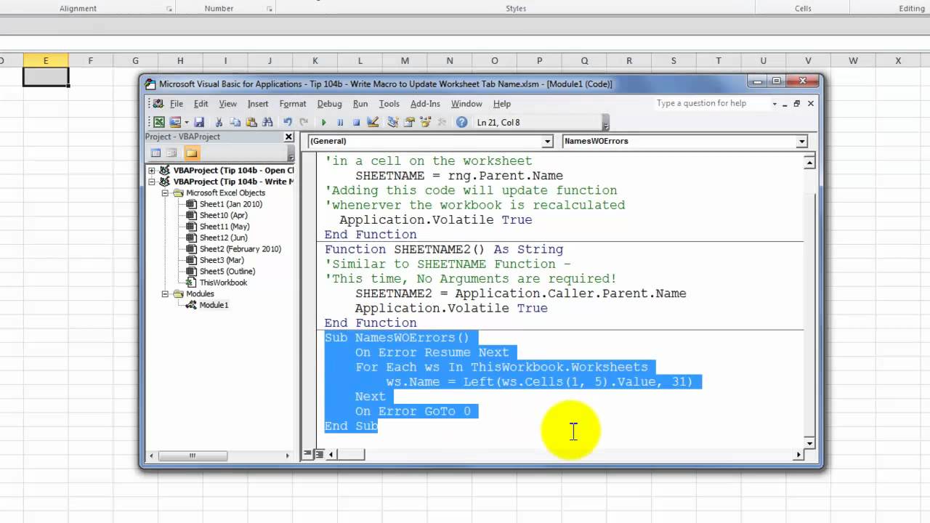Open the Window menu

pyautogui.click(x=466, y=104)
